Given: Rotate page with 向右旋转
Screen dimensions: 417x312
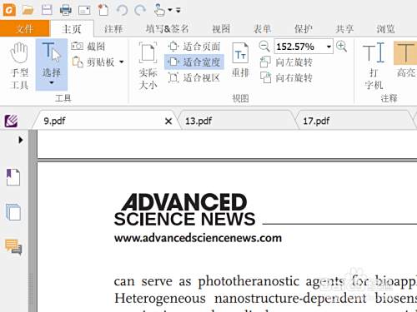Looking at the screenshot, I should click(x=286, y=77).
